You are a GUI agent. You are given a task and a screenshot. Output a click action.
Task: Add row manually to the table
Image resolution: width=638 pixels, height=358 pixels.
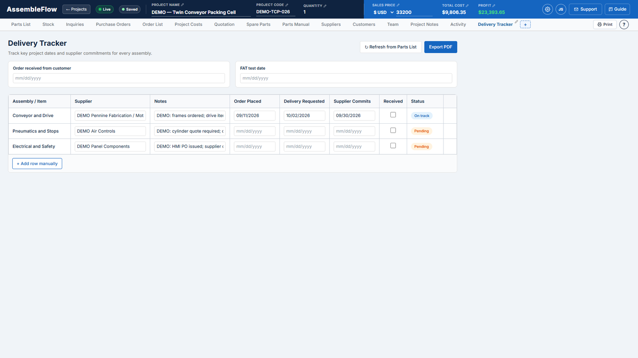click(37, 163)
